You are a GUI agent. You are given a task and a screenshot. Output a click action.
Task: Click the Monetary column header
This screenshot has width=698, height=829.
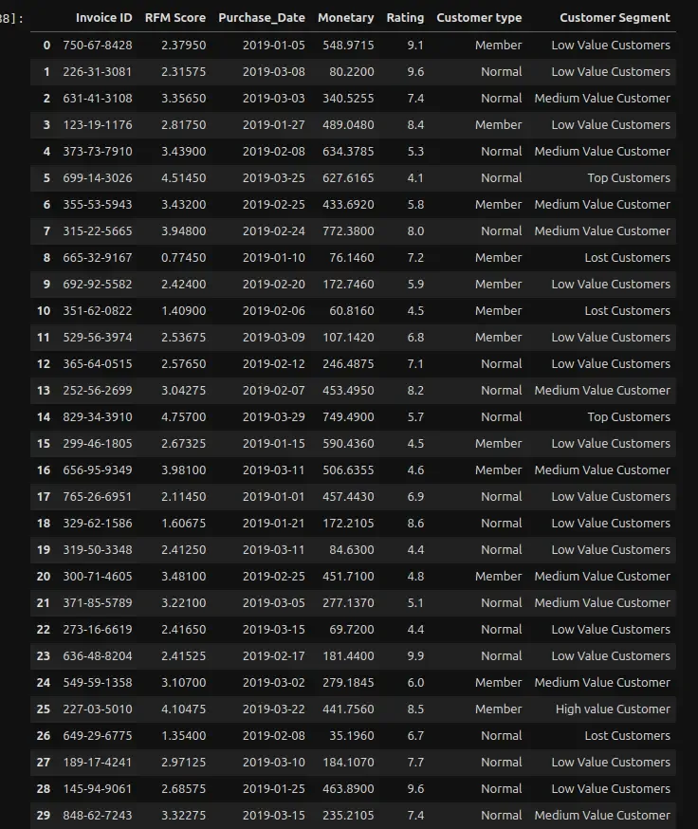[x=345, y=18]
